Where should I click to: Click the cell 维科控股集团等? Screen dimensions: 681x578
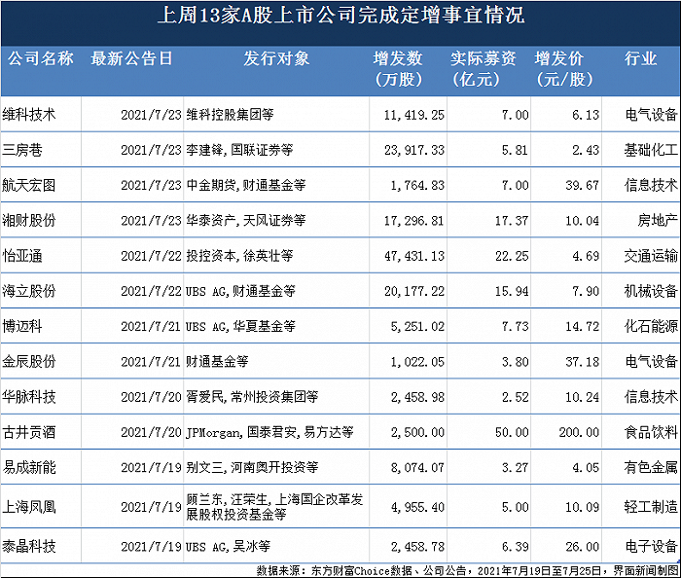(x=231, y=115)
